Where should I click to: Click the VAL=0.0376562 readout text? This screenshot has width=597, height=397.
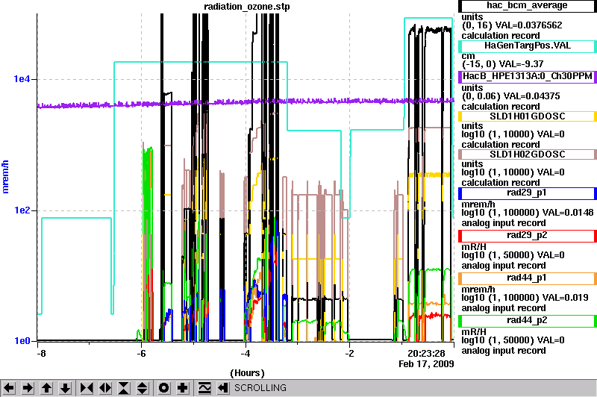[528, 25]
